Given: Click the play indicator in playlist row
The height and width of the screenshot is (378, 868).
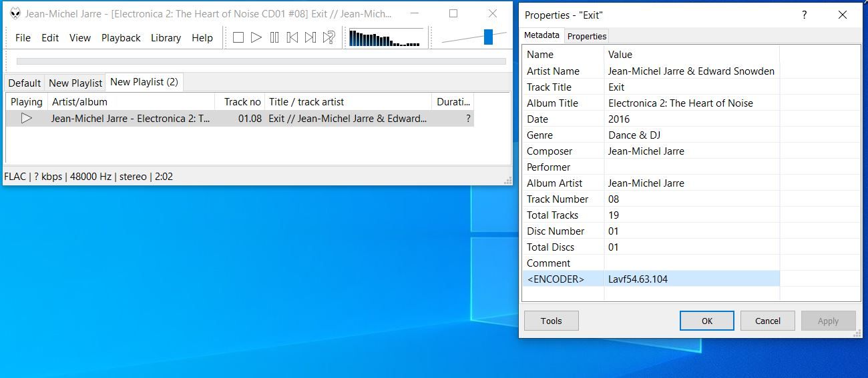Looking at the screenshot, I should pos(27,118).
